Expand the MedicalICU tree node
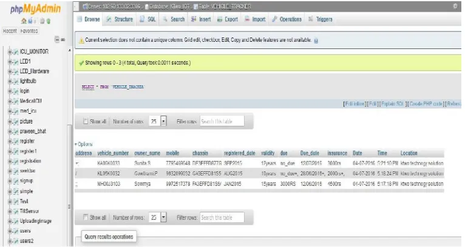Image resolution: width=465 pixels, height=247 pixels. (10, 102)
